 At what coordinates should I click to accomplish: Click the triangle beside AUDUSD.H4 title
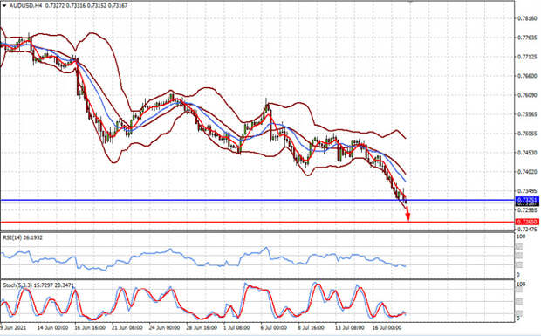coord(4,5)
